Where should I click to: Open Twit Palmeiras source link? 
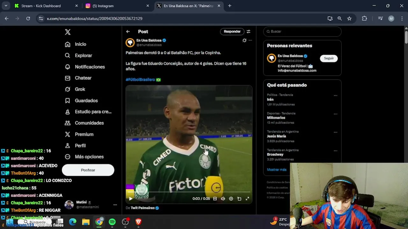142,208
